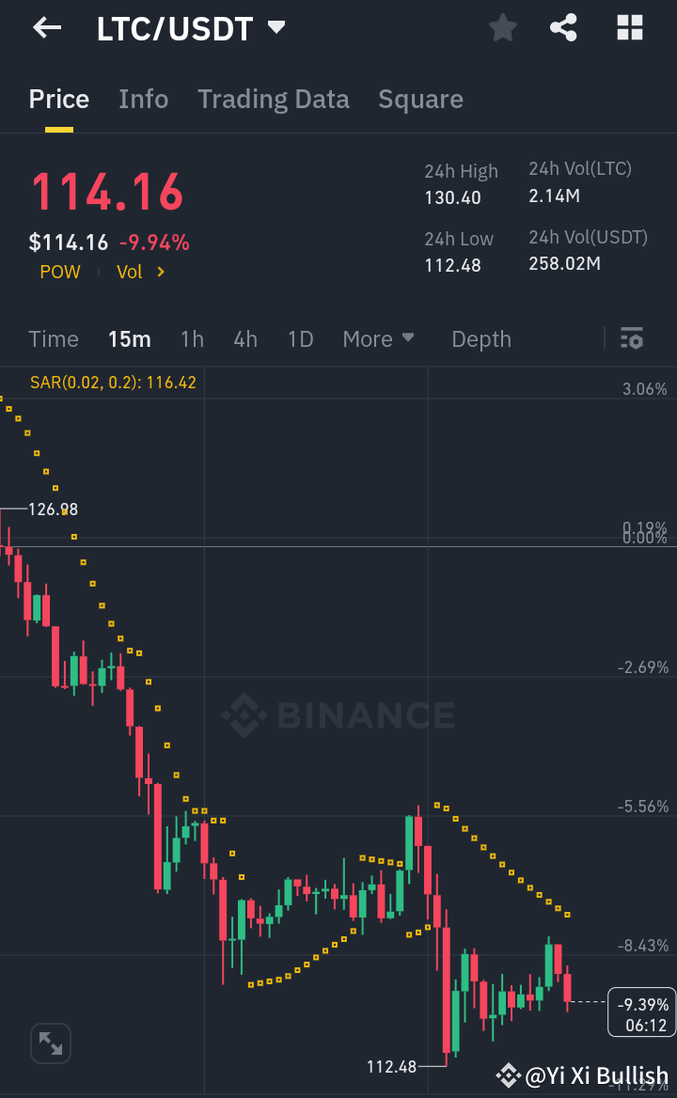Open the Vol indicator selector

coord(141,272)
